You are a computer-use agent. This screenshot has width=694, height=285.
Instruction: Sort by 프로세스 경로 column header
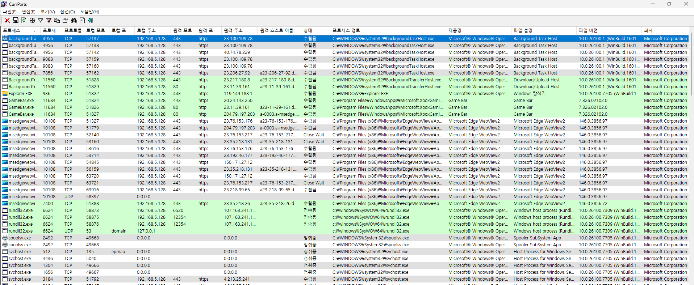(388, 30)
